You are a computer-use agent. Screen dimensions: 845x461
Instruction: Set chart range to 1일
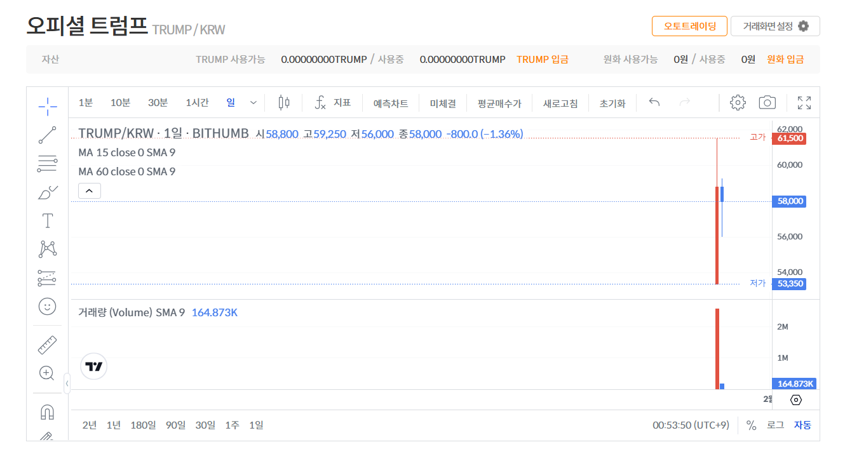pos(256,425)
